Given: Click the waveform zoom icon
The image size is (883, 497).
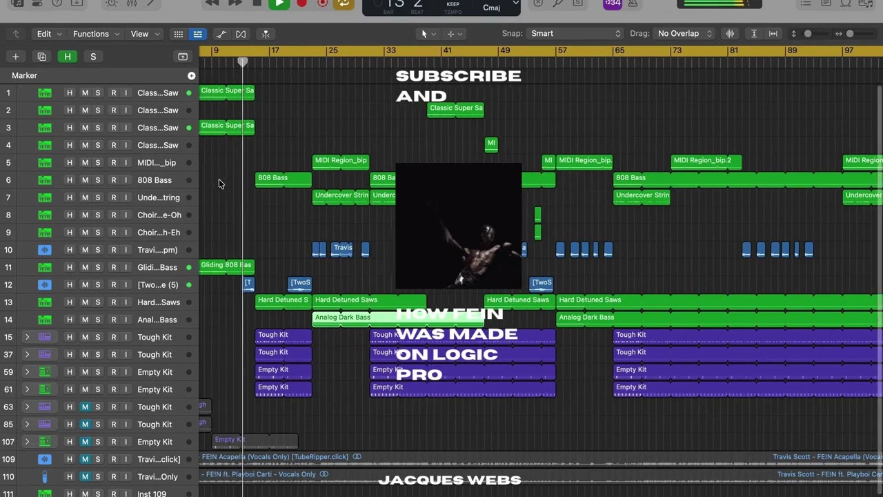Looking at the screenshot, I should pyautogui.click(x=730, y=34).
